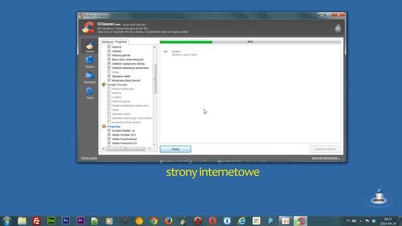Image resolution: width=402 pixels, height=226 pixels.
Task: Click the action center flag tray icon
Action: [367, 221]
